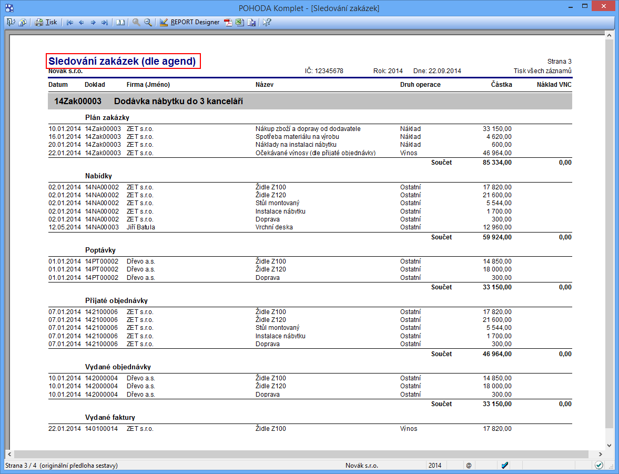Switch to the two-page view icon
The image size is (619, 474).
pyautogui.click(x=120, y=23)
